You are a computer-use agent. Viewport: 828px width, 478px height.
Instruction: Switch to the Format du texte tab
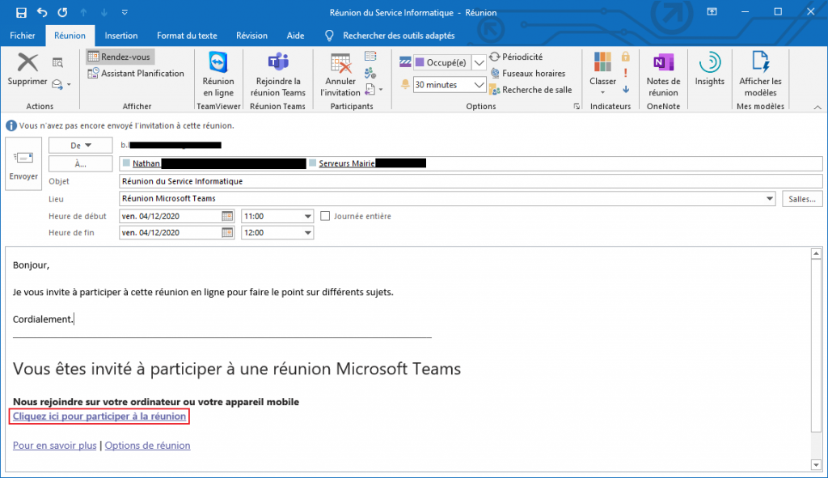click(x=187, y=36)
